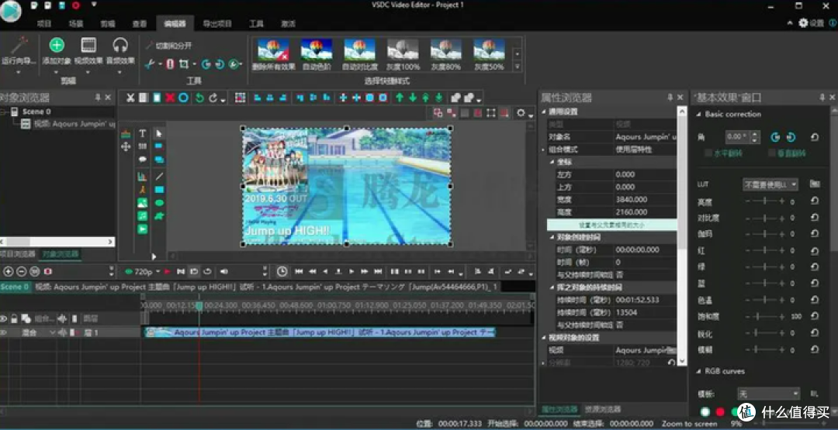The image size is (838, 430).
Task: Apply the Remove All Effects quick style
Action: point(274,54)
